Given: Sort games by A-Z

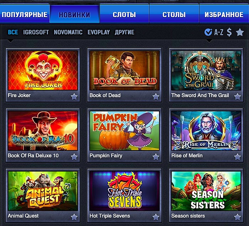Looking at the screenshot, I should [219, 32].
